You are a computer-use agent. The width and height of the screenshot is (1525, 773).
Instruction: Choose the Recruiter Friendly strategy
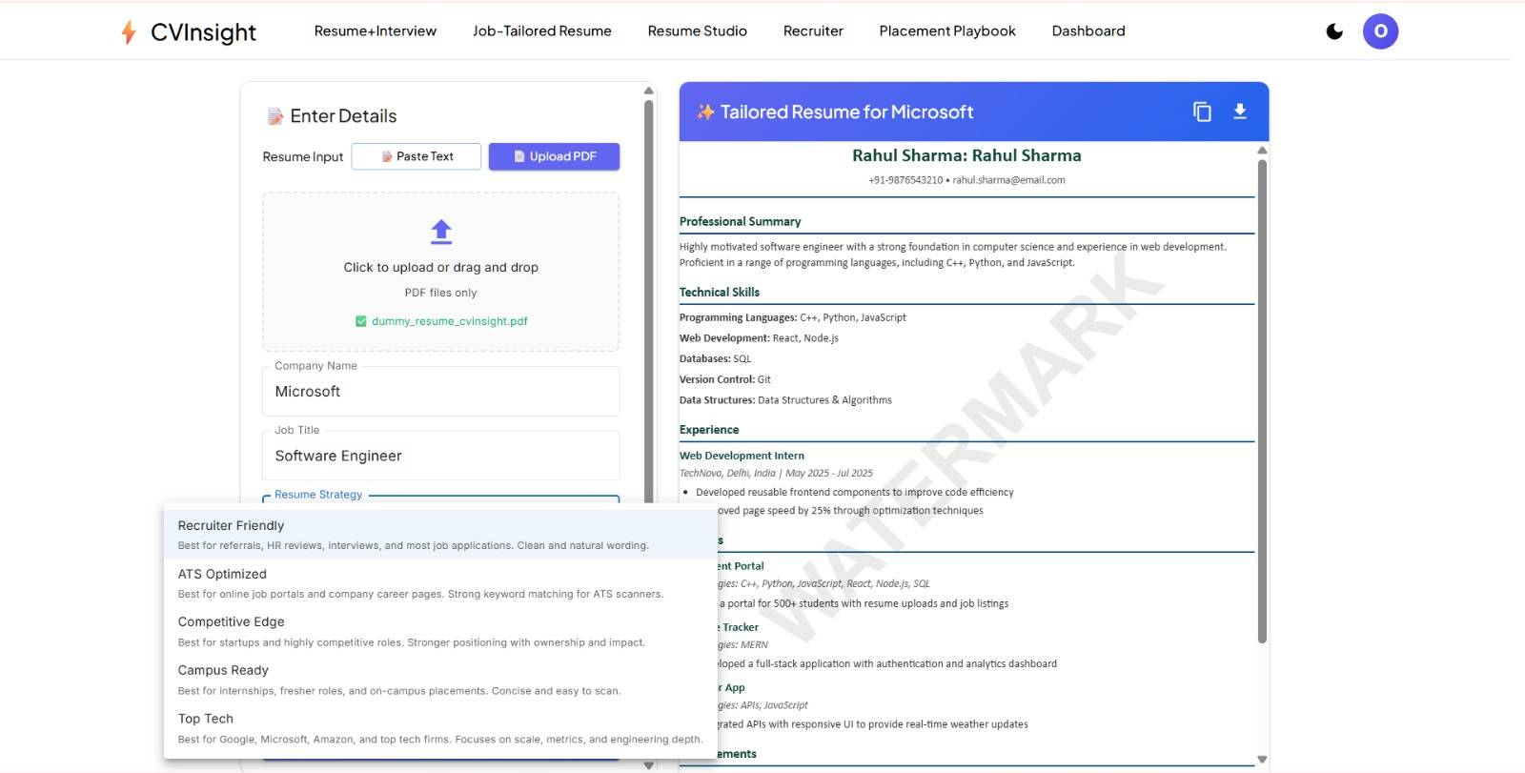pyautogui.click(x=440, y=535)
